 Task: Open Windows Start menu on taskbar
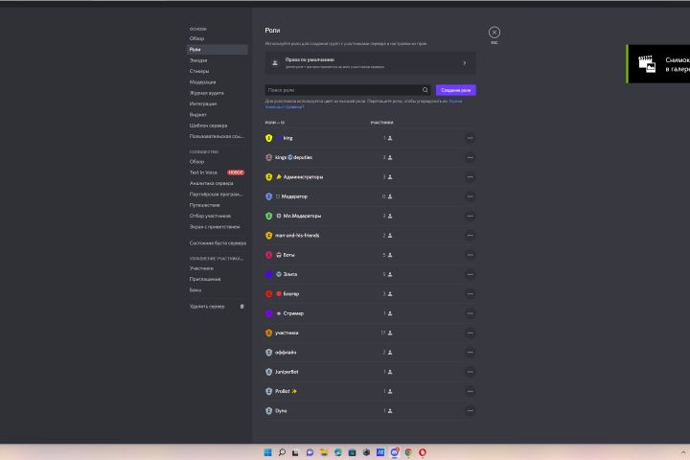267,452
